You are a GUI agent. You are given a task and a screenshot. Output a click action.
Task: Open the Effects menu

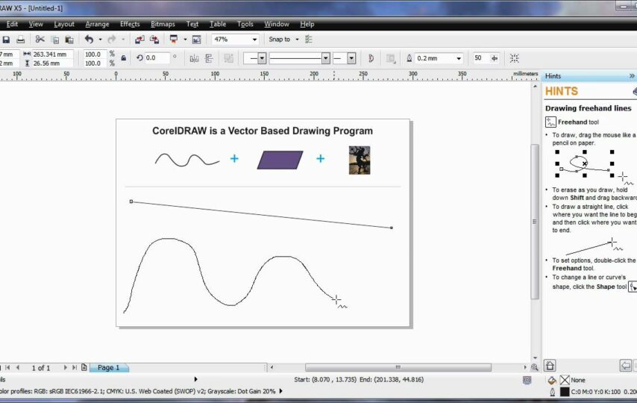(130, 24)
